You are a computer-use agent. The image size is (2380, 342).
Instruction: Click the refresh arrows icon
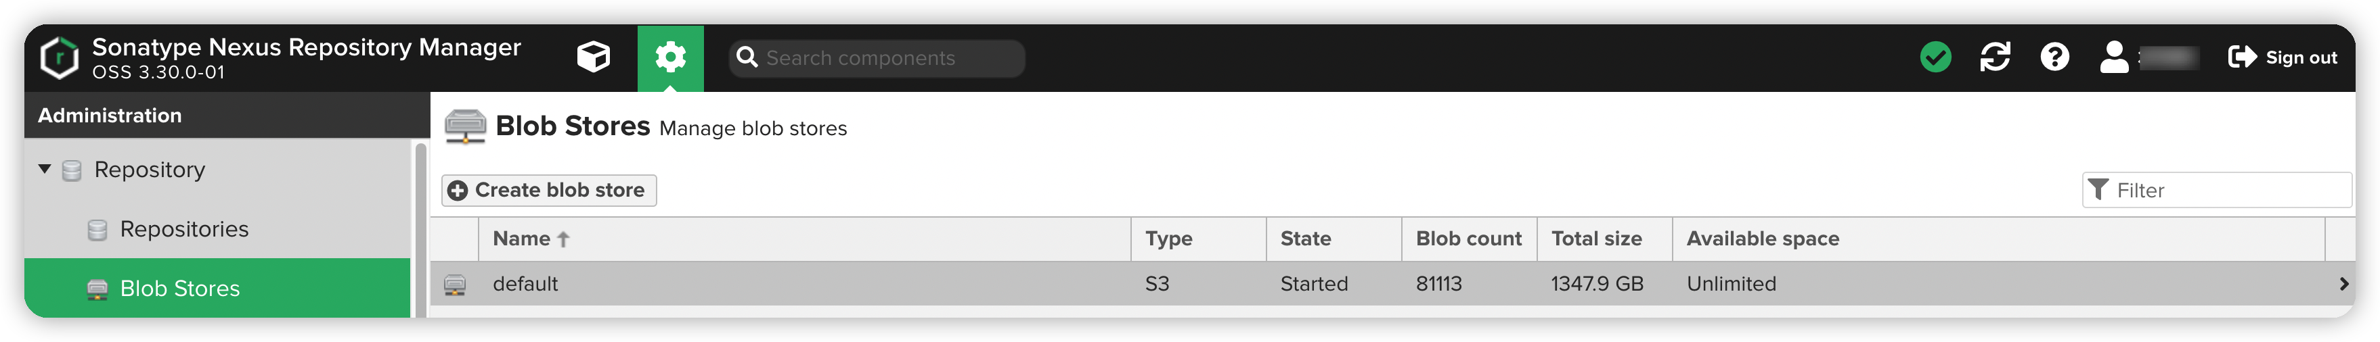(x=1995, y=57)
